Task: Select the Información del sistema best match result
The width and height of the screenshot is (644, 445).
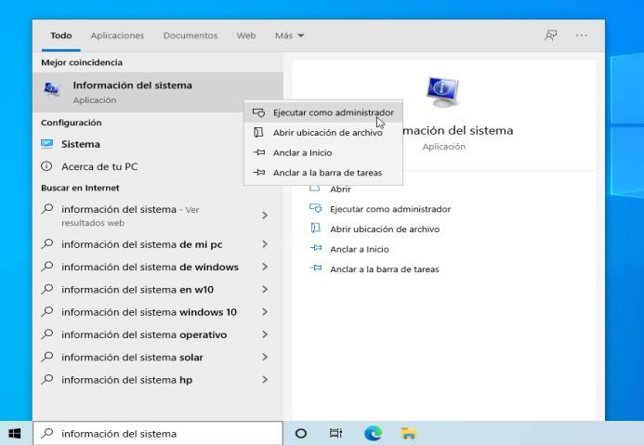Action: (158, 92)
